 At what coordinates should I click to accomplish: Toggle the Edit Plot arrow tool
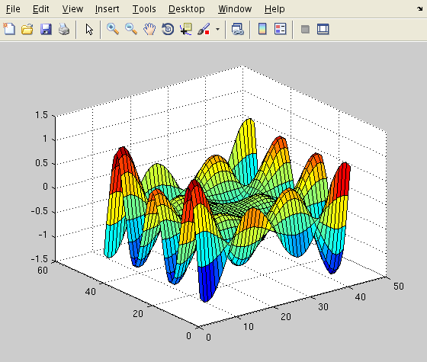coord(89,29)
